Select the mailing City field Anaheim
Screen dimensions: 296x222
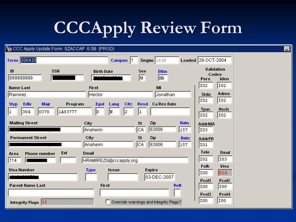click(109, 130)
